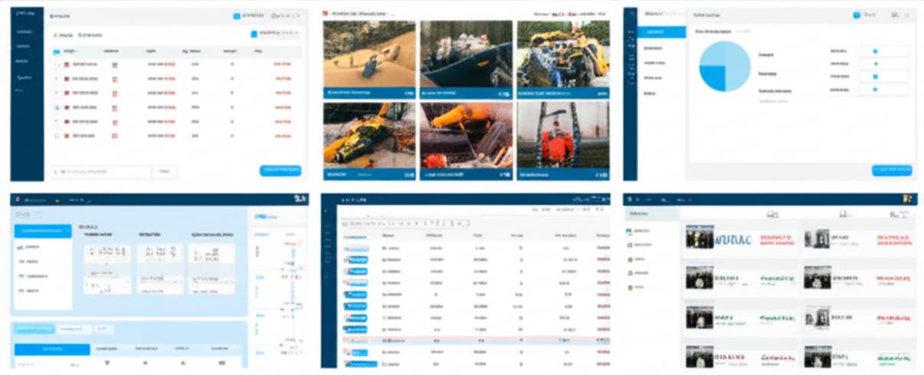The height and width of the screenshot is (375, 924).
Task: Open the highlighted blue sidebar tab beside the pie chart
Action: pyautogui.click(x=661, y=32)
